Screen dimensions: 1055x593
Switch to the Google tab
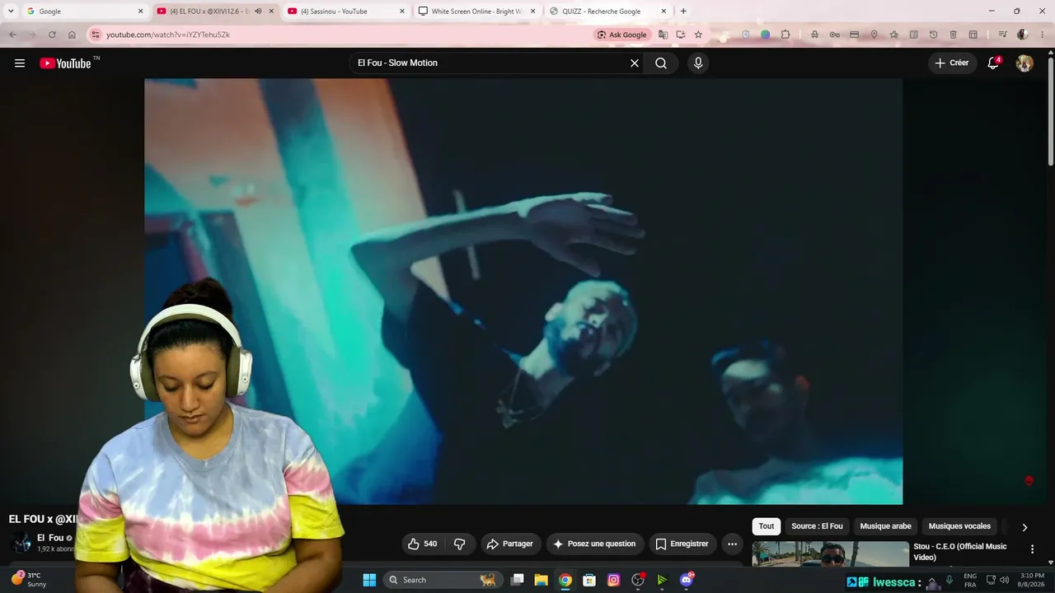[83, 12]
